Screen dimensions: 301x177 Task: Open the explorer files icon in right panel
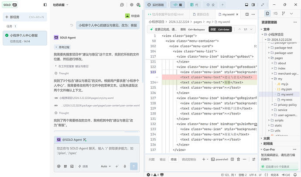coord(267,14)
